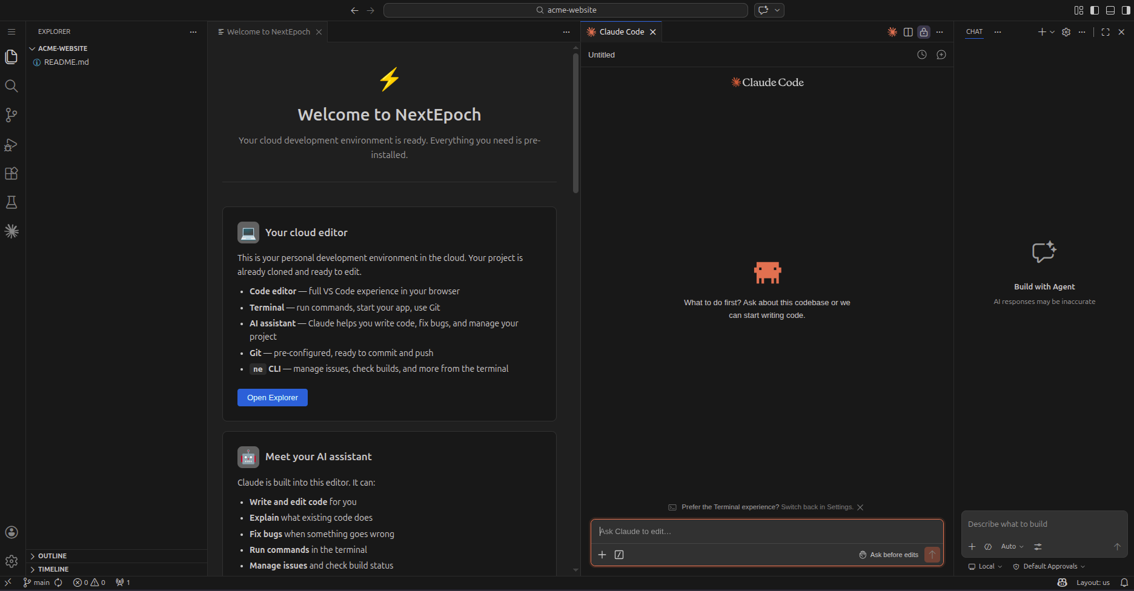Open the Source Control view
1134x591 pixels.
click(12, 115)
